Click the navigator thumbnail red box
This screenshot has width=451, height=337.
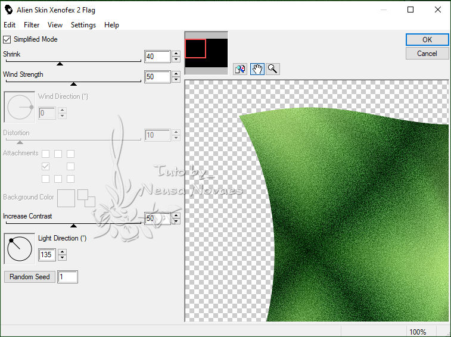195,49
